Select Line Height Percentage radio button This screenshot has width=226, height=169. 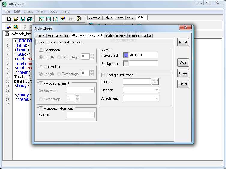coord(59,74)
